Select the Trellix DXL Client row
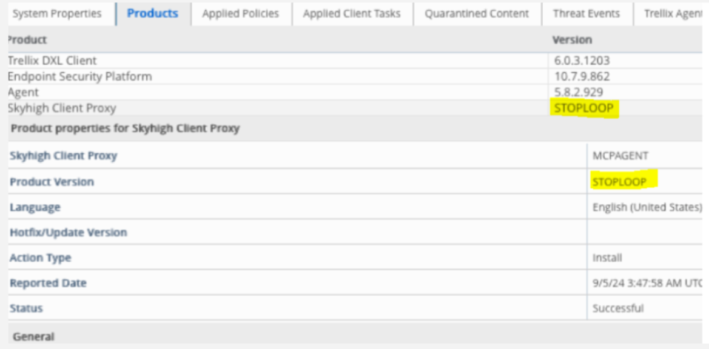Screen dimensions: 709x349 point(52,61)
